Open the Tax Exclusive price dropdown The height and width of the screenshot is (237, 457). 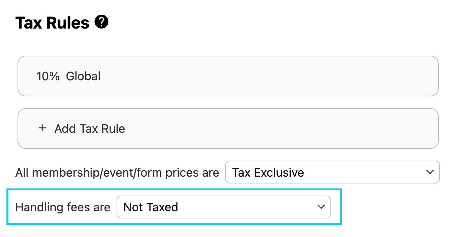(332, 172)
